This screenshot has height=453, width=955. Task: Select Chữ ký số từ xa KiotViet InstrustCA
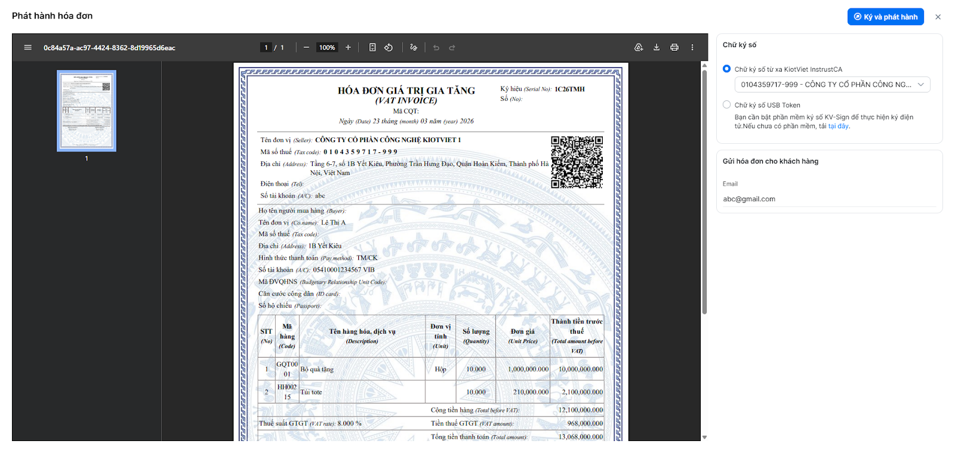click(x=726, y=69)
